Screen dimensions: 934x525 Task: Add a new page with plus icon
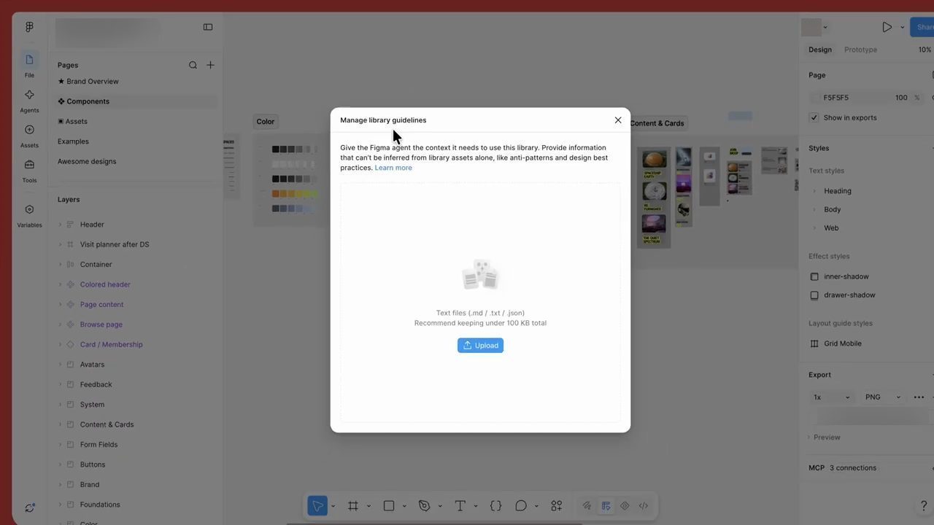(x=210, y=65)
